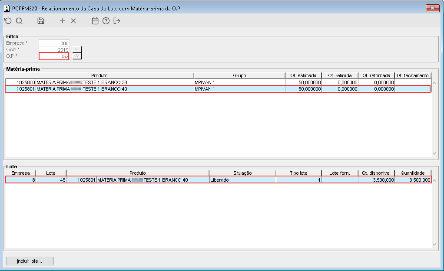The width and height of the screenshot is (444, 271).
Task: Select row with product code 1025800
Action: [x=219, y=82]
